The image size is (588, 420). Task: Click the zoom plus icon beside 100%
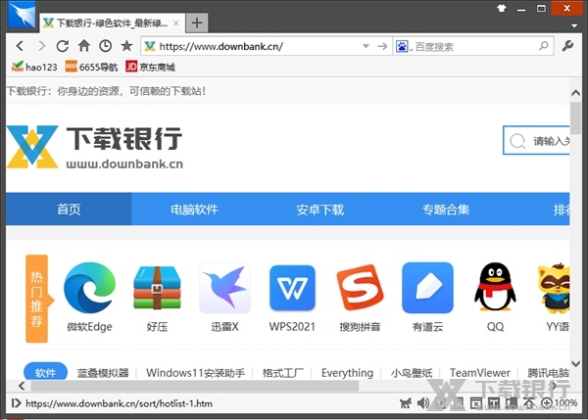click(547, 403)
